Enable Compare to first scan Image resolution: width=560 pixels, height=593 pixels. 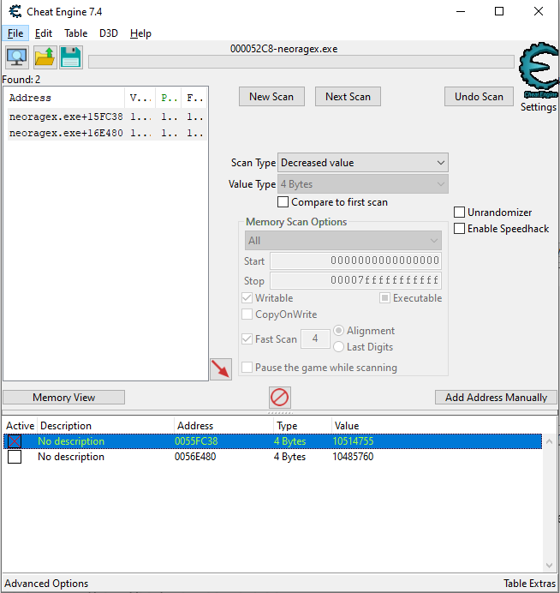point(283,202)
